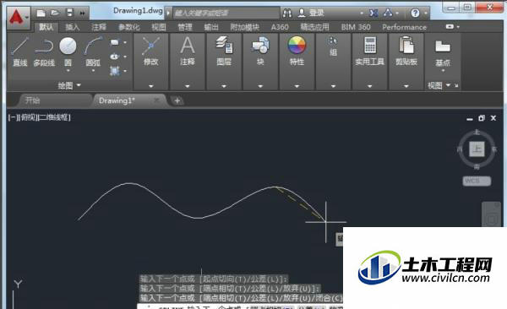Click the Rectangle tool icon
507x309 pixels.
click(114, 42)
